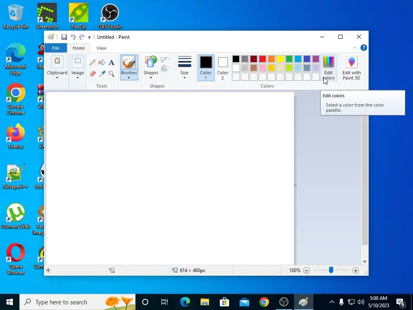413x310 pixels.
Task: Click the Clipboard paste icon
Action: (x=57, y=62)
